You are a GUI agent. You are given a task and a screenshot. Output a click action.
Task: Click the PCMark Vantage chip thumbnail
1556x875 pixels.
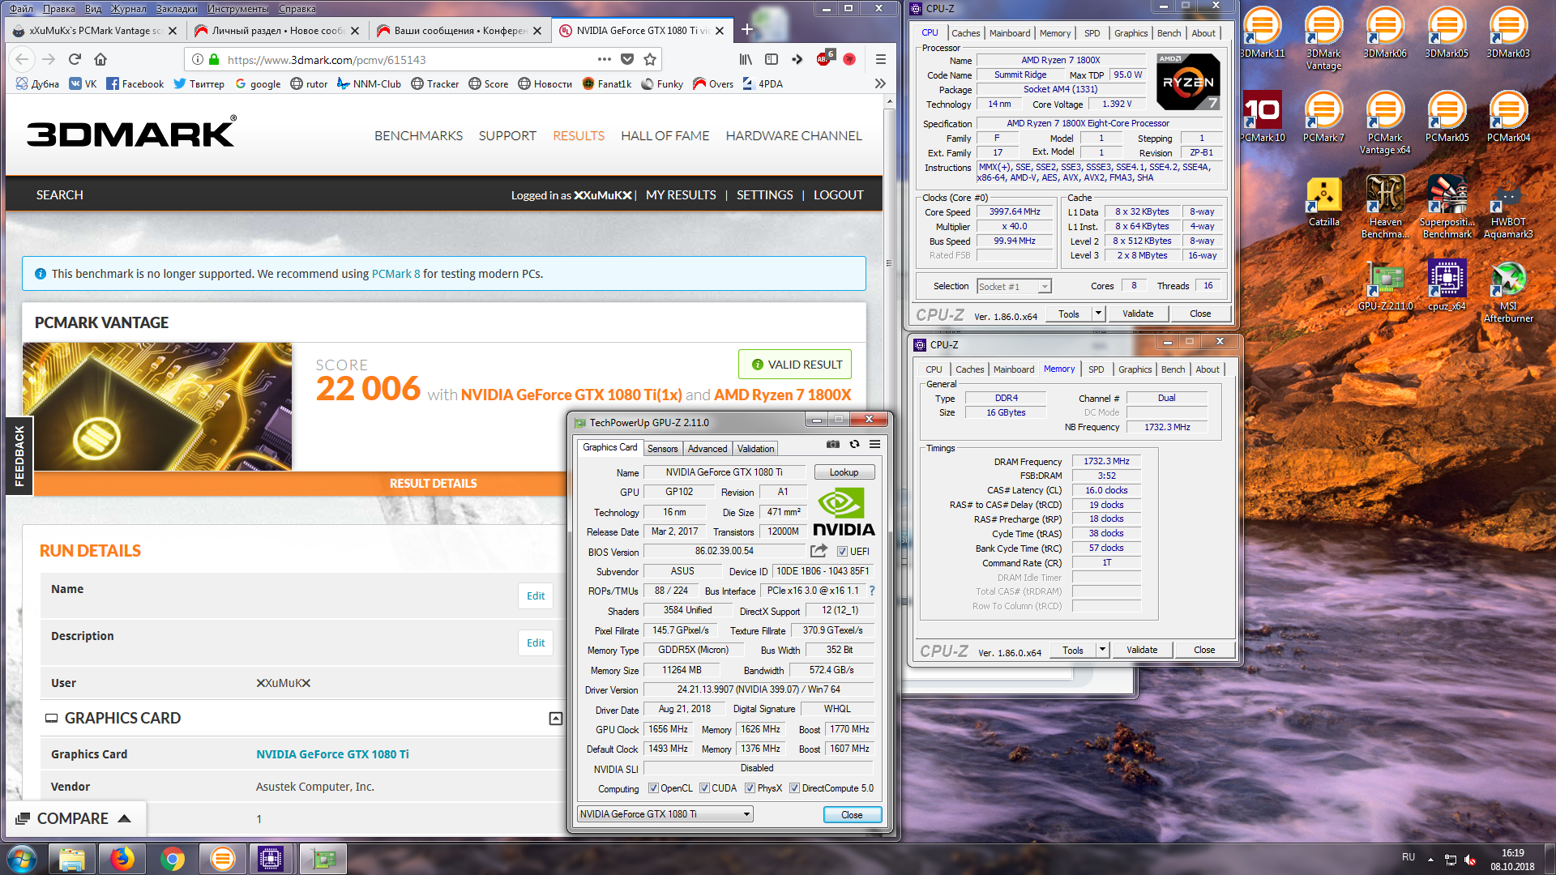tap(156, 407)
